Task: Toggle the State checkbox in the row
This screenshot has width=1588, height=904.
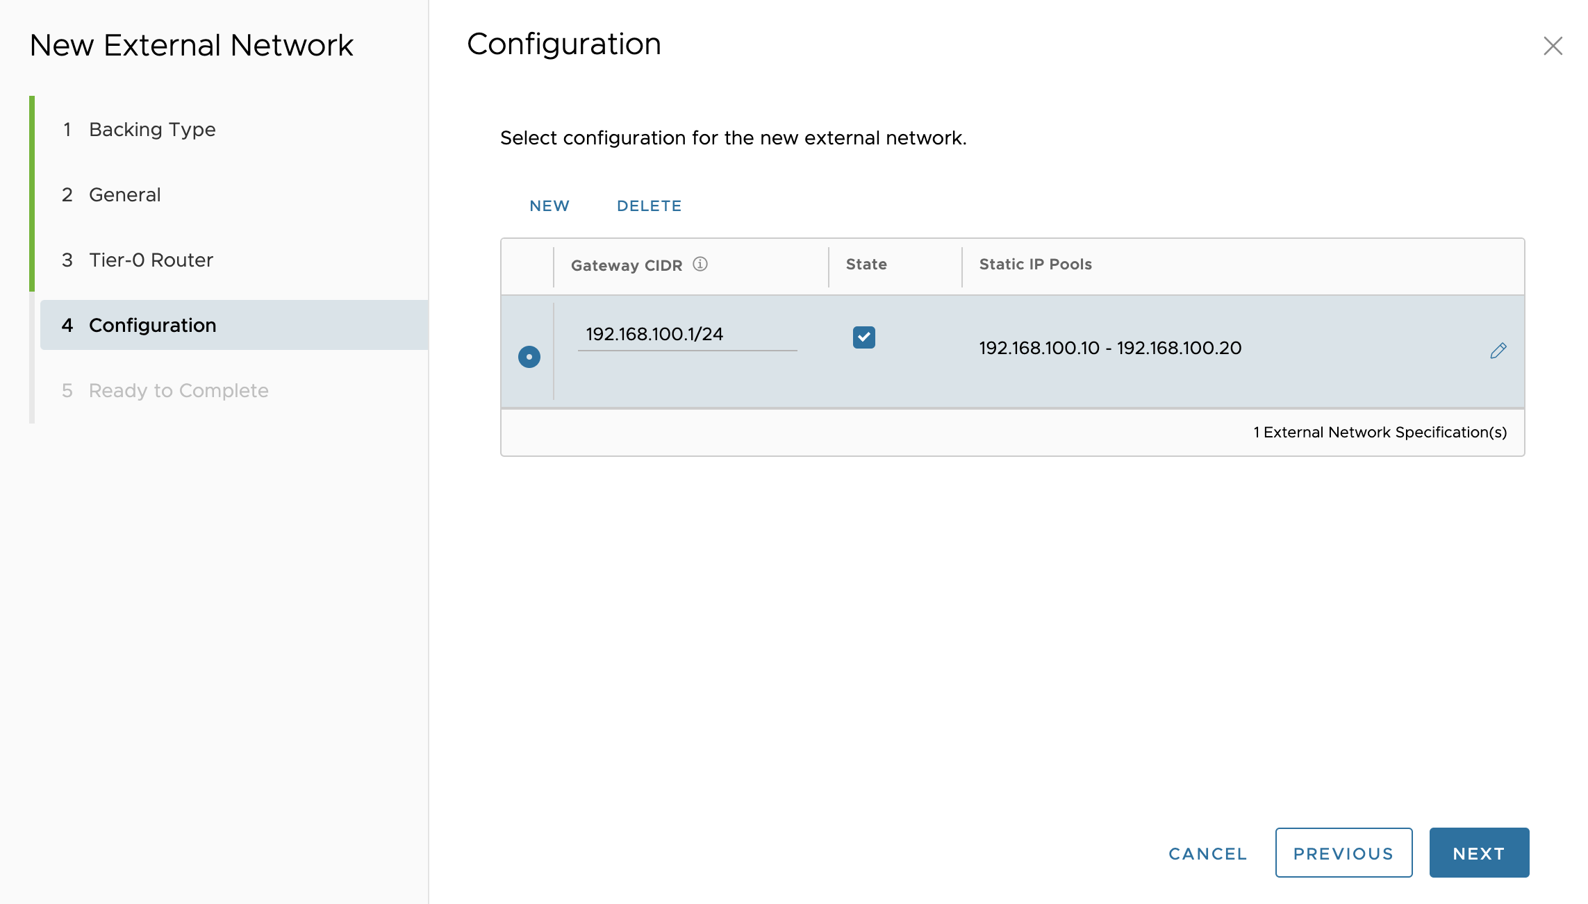Action: [x=863, y=337]
